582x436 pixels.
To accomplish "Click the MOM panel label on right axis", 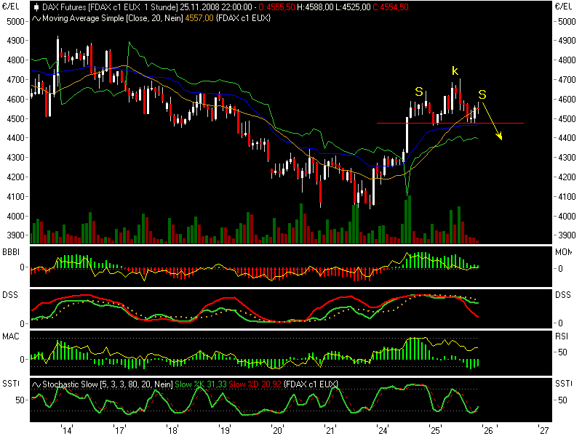I will [x=563, y=252].
